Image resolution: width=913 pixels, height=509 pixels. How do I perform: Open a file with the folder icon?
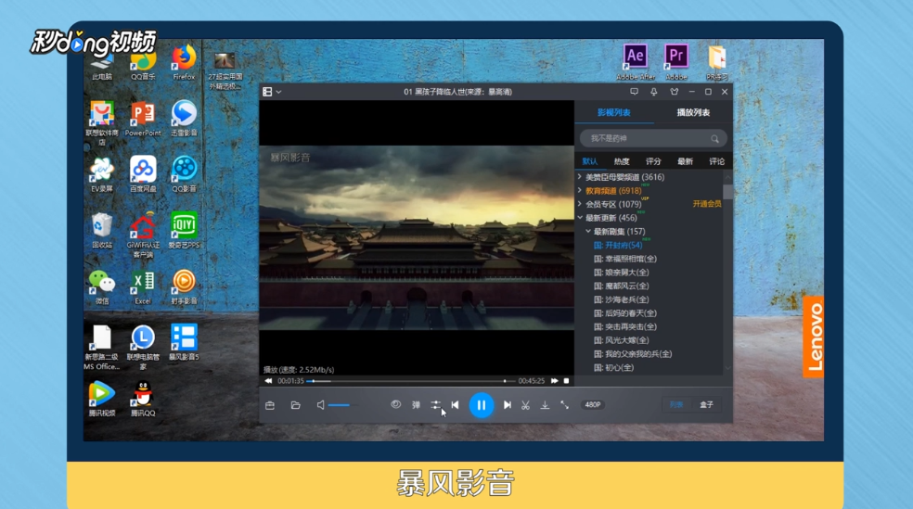click(296, 405)
